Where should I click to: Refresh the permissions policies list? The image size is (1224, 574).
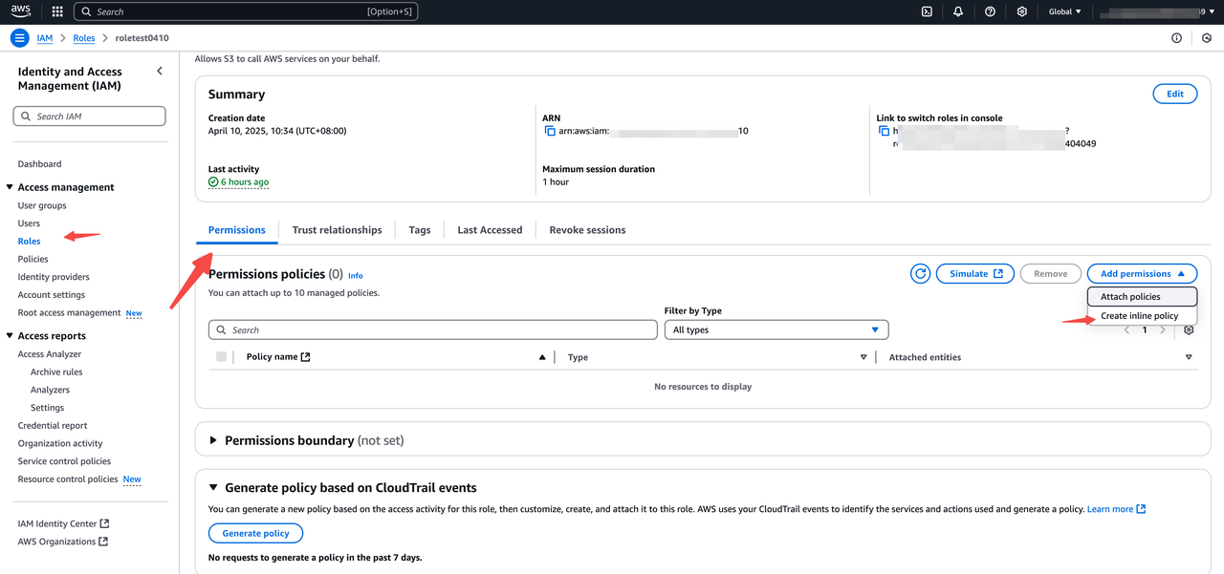pos(920,274)
